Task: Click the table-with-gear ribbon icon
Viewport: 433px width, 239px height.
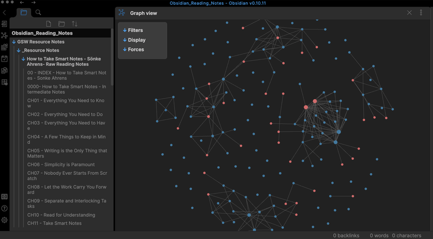Action: point(4,82)
